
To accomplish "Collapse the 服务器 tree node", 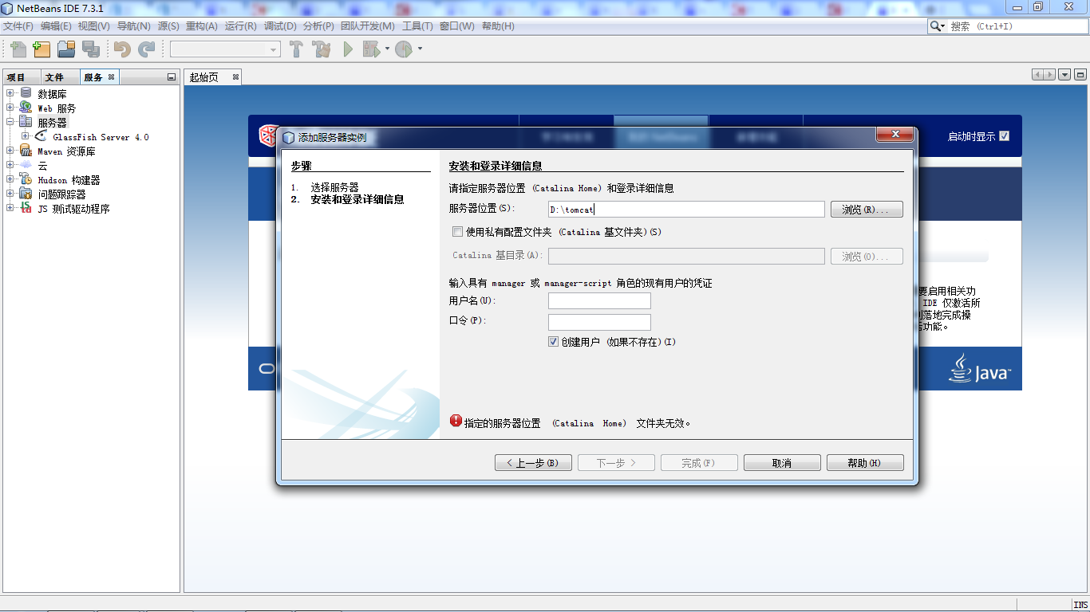I will click(x=10, y=122).
